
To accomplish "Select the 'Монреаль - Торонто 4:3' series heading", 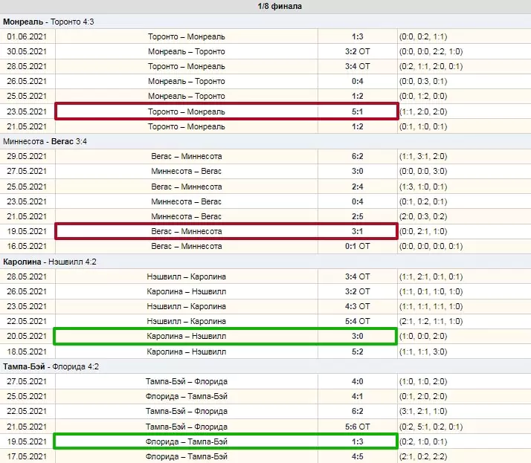I will pyautogui.click(x=48, y=22).
